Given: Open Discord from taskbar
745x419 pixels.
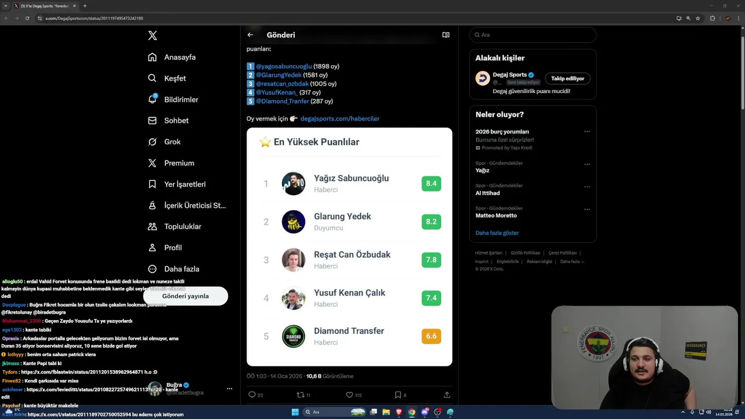Looking at the screenshot, I should tap(425, 412).
